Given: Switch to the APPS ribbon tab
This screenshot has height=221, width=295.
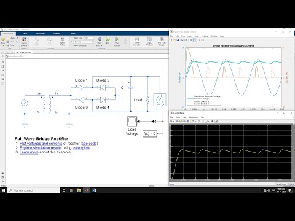Looking at the screenshot, I should point(73,33).
